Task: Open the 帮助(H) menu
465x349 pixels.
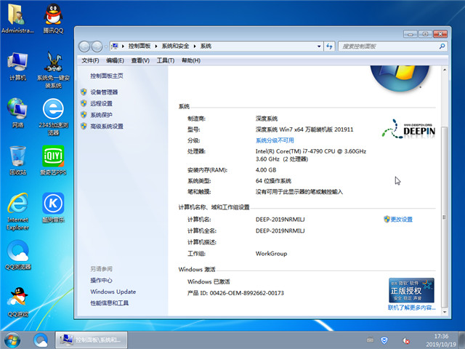Action: point(191,60)
